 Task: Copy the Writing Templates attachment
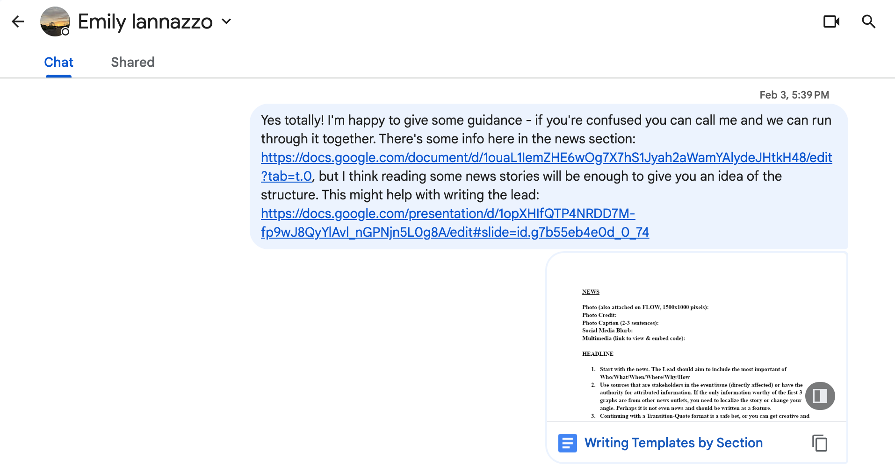coord(819,443)
